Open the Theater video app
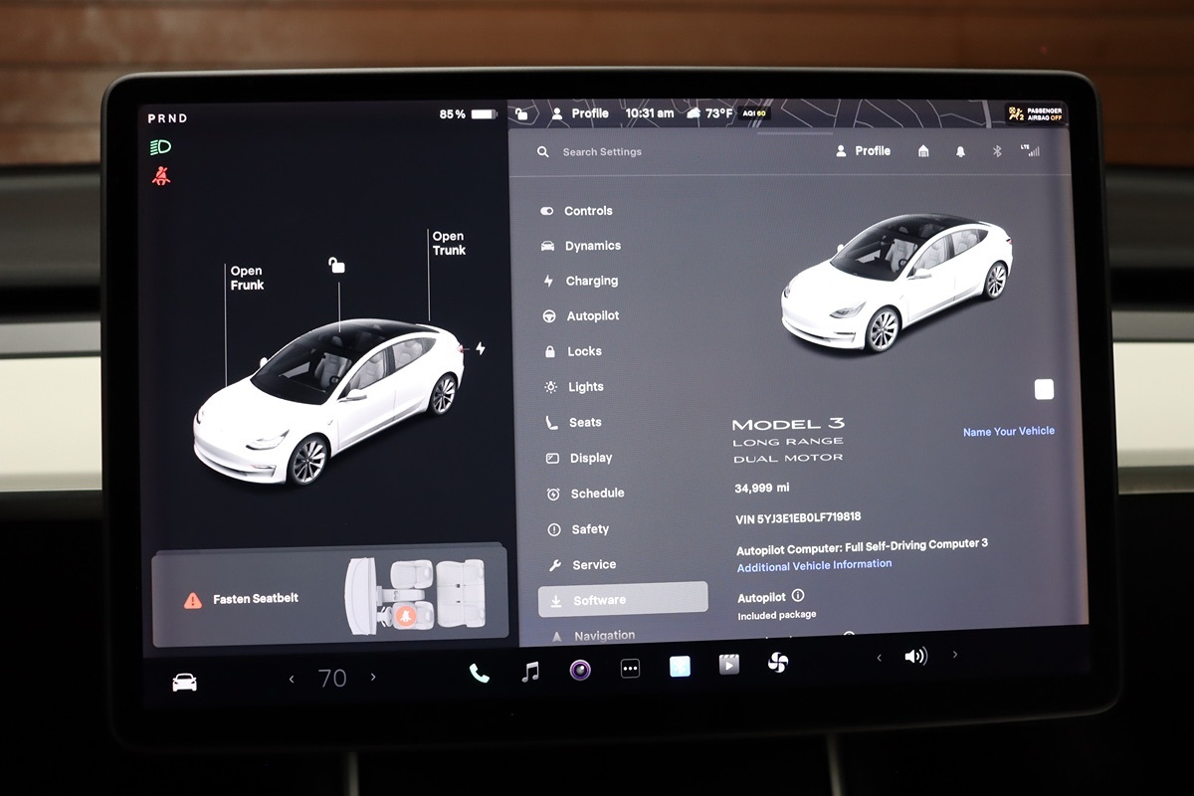The width and height of the screenshot is (1194, 796). [729, 665]
